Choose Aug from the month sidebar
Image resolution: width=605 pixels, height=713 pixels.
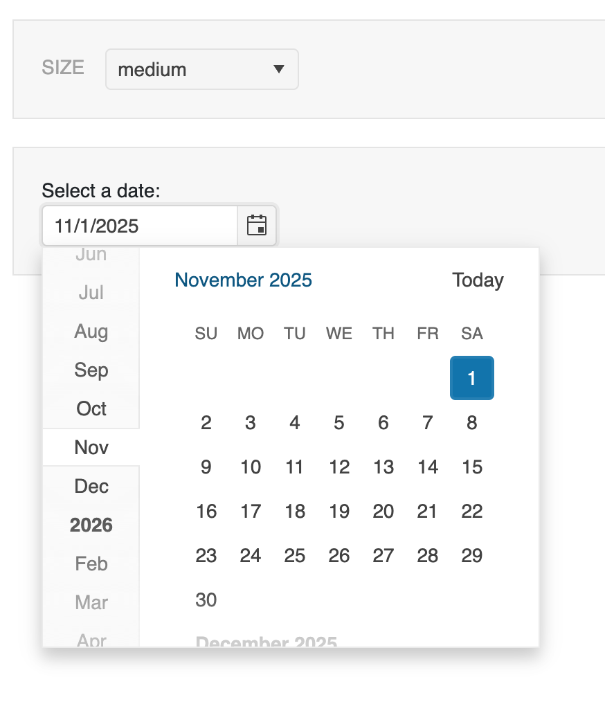click(91, 332)
